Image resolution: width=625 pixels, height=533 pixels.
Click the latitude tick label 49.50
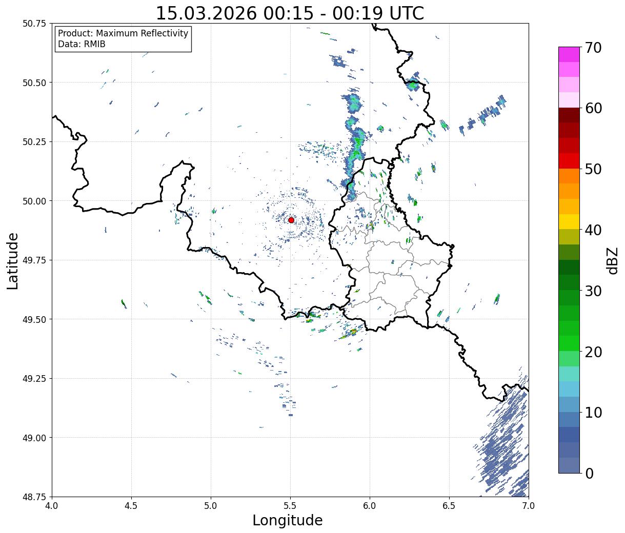click(x=34, y=319)
